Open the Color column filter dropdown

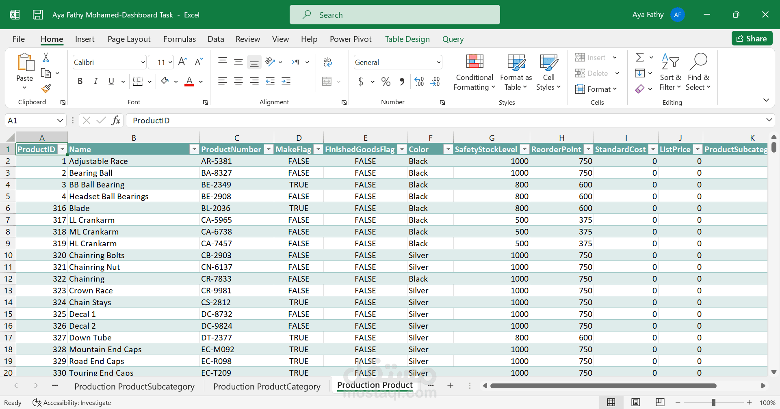coord(448,149)
